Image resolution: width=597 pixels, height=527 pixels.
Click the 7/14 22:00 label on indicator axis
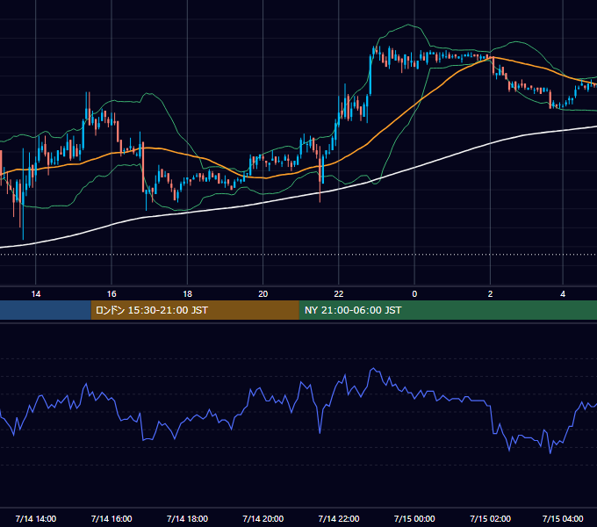[339, 518]
